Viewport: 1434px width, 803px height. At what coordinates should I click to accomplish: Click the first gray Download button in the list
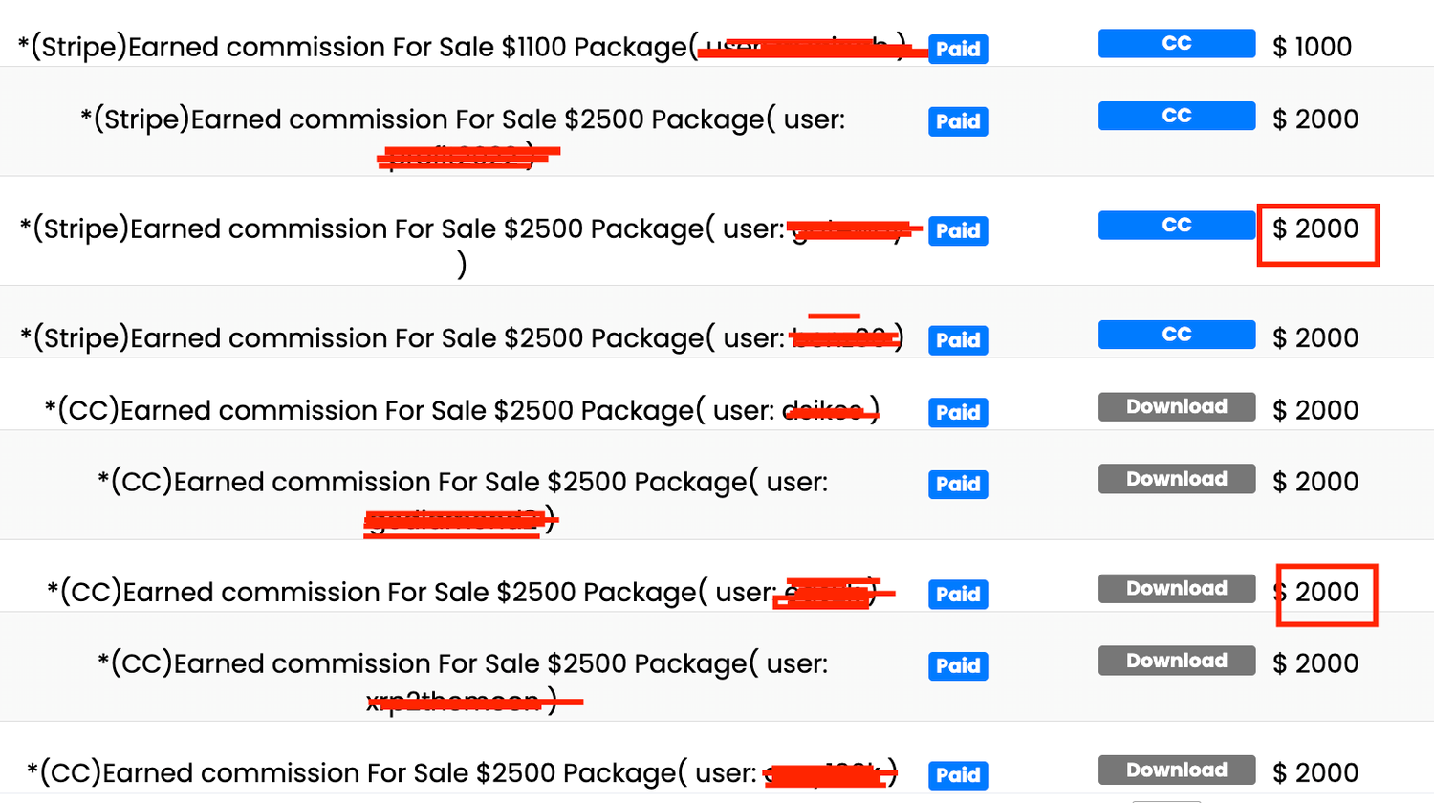(1176, 406)
